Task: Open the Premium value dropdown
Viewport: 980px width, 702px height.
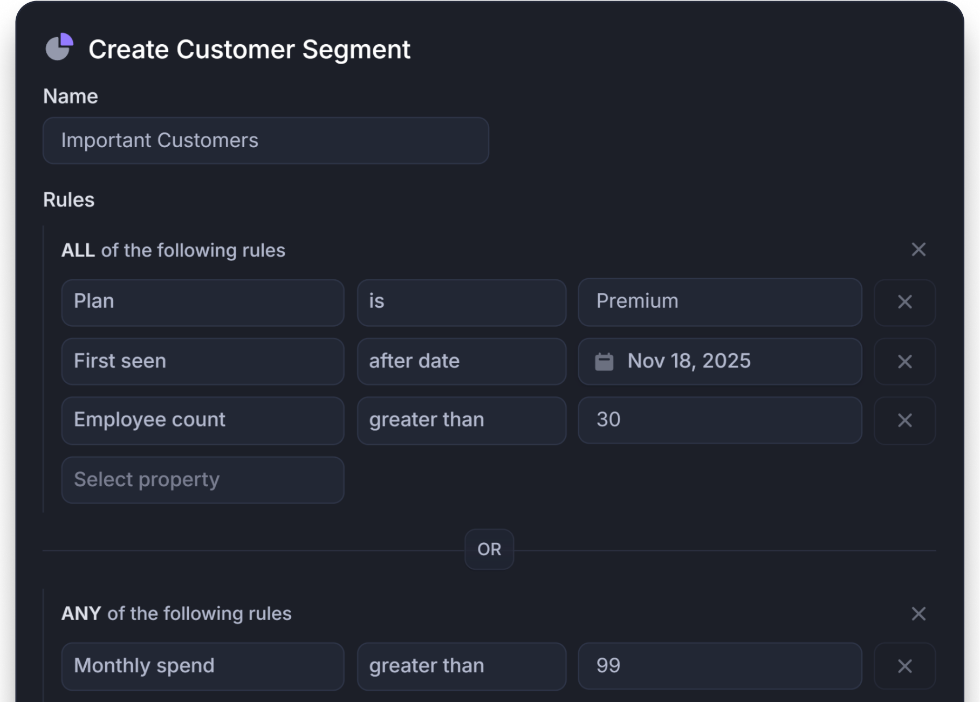Action: [x=720, y=302]
